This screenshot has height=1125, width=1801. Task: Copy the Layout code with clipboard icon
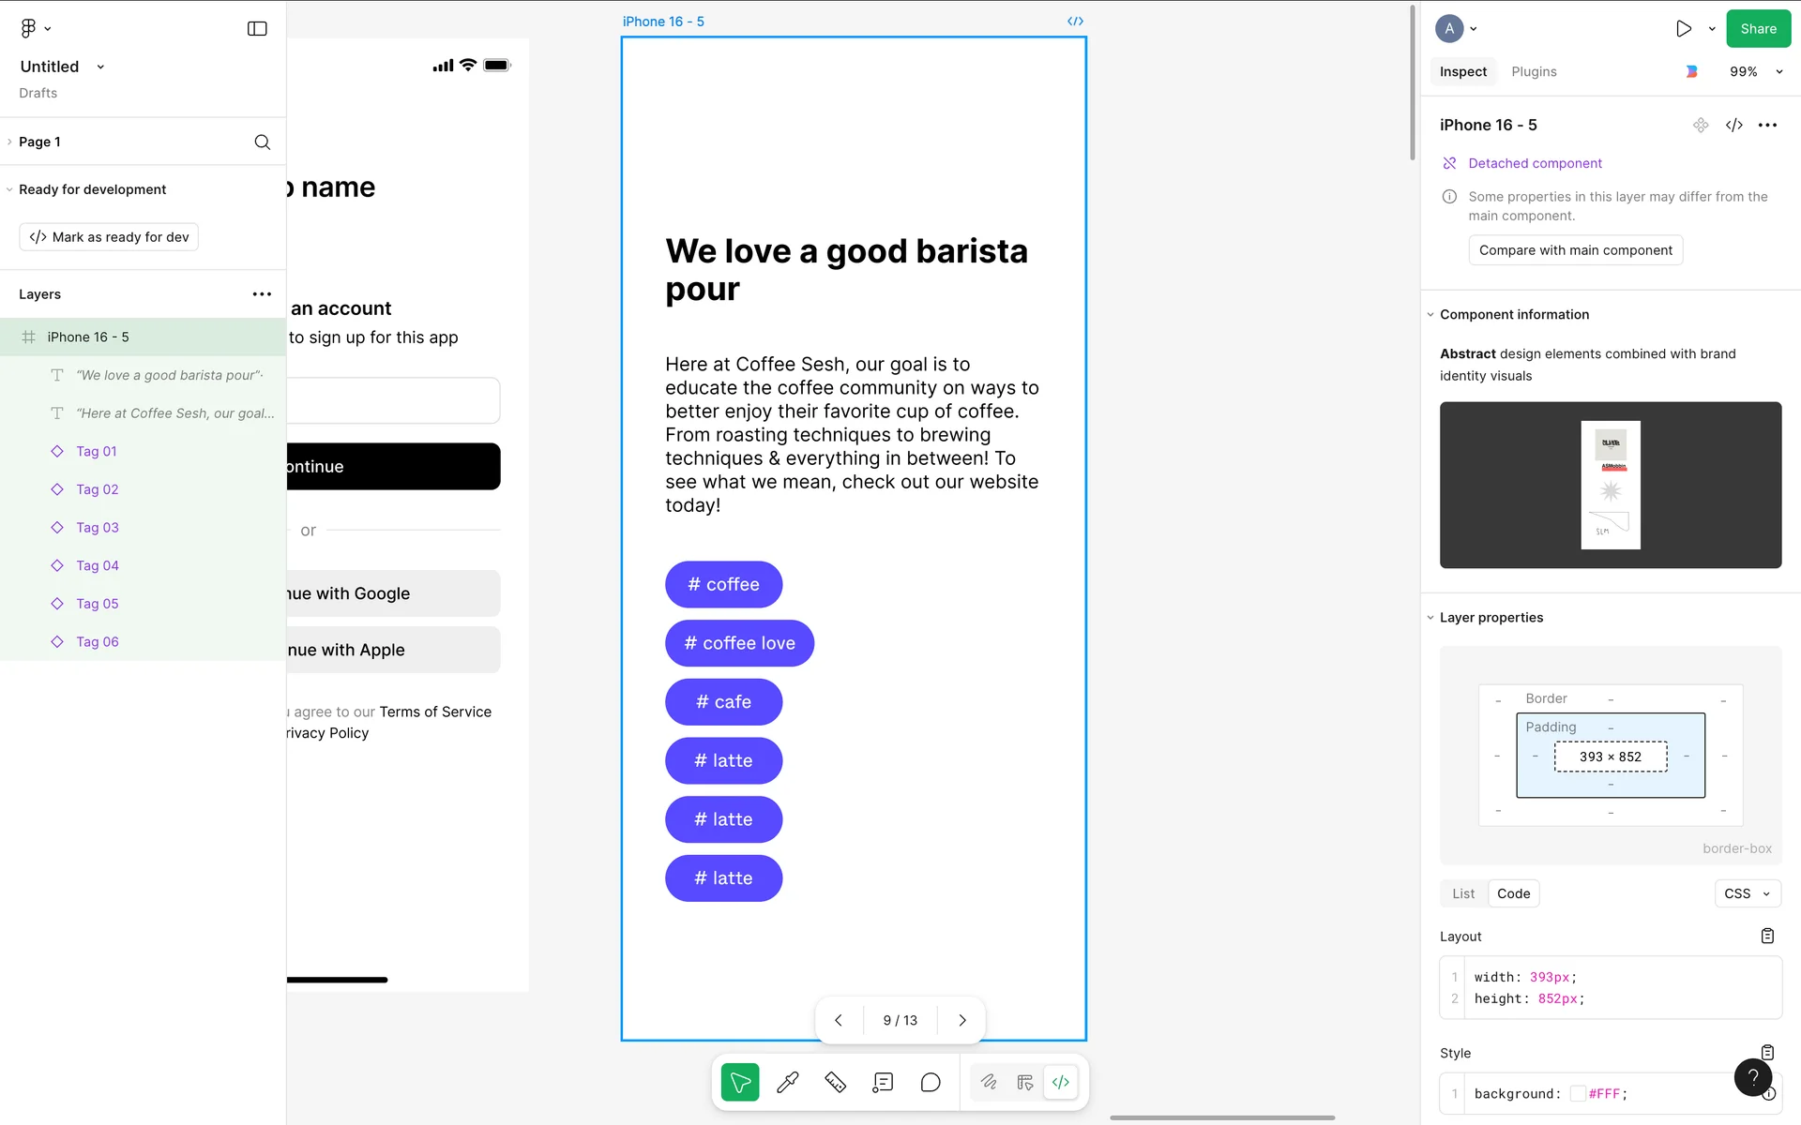(1767, 936)
